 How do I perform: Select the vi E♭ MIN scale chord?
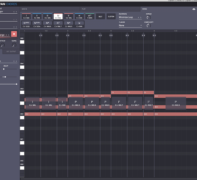pos(79,17)
